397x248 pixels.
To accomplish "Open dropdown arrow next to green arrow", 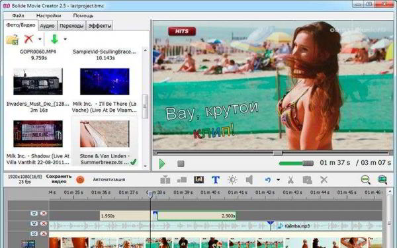I will click(x=65, y=39).
